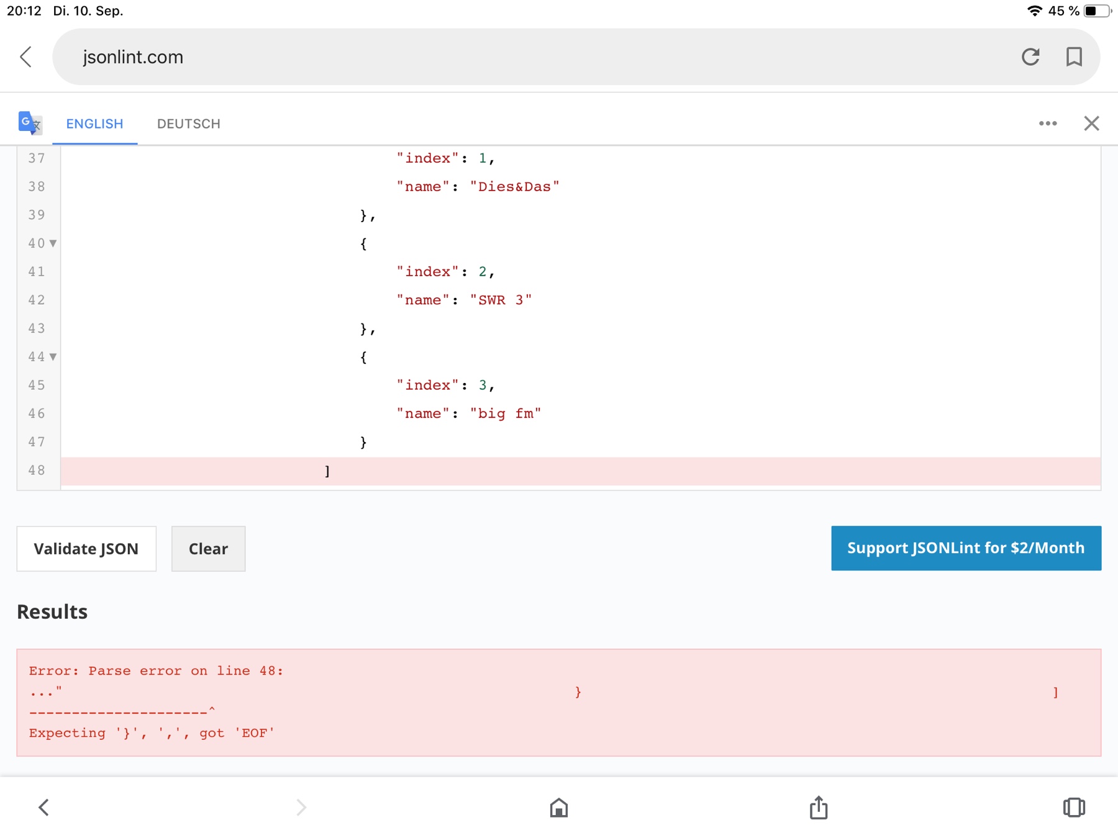Go back using bottom toolbar arrow
This screenshot has height=838, width=1118.
pos(43,807)
